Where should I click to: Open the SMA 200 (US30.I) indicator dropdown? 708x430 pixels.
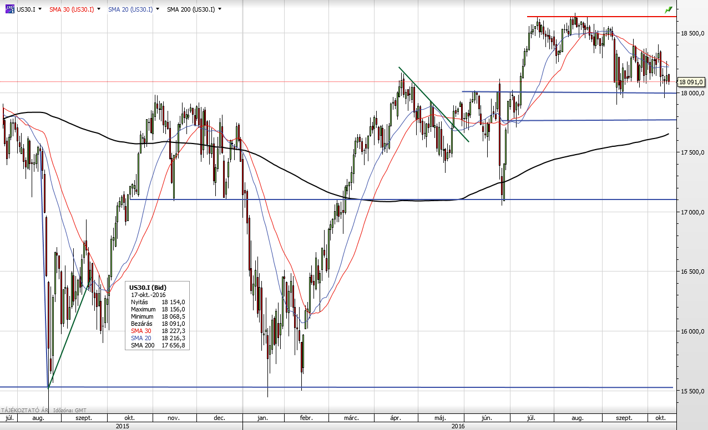(220, 9)
